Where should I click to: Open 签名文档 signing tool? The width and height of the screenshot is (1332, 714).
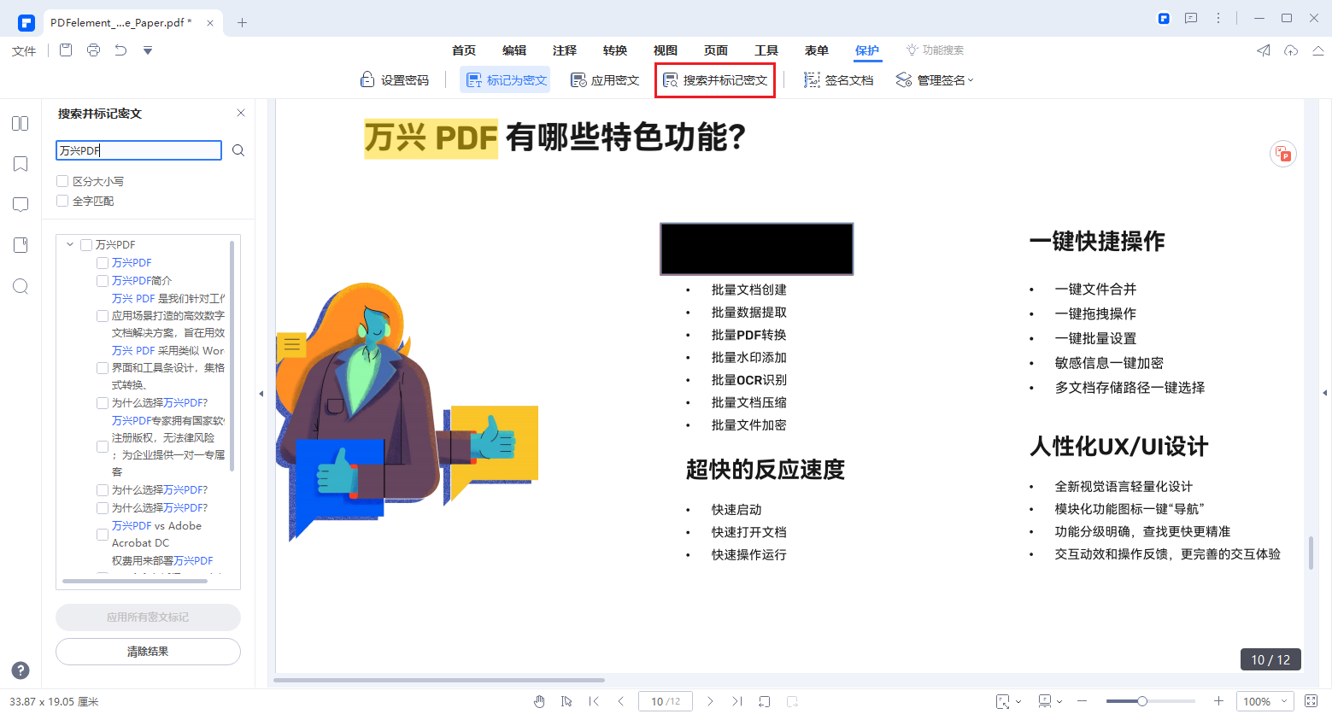click(838, 79)
